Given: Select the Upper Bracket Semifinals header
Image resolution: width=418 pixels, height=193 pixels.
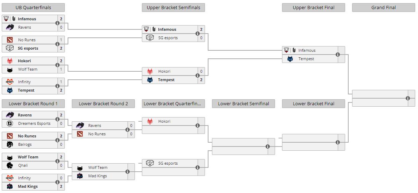Looking at the screenshot, I should [173, 8].
